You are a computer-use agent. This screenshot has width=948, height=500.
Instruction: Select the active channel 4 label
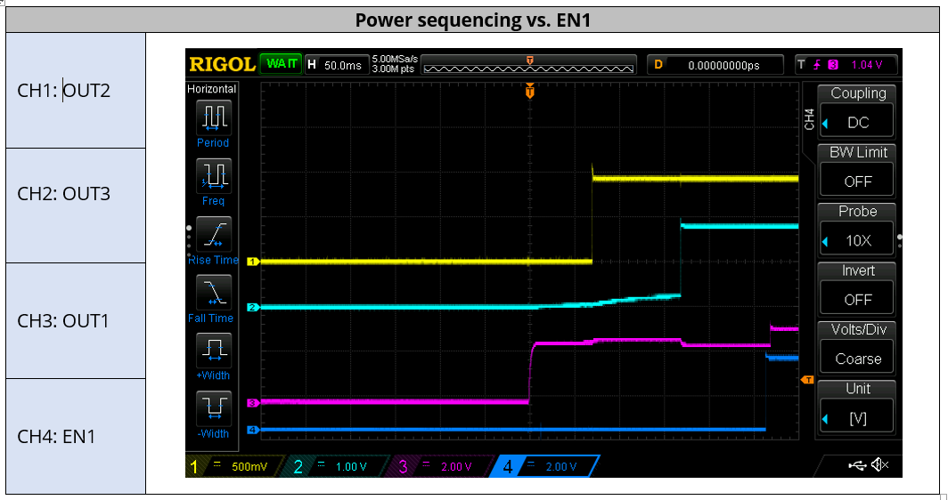[x=544, y=466]
